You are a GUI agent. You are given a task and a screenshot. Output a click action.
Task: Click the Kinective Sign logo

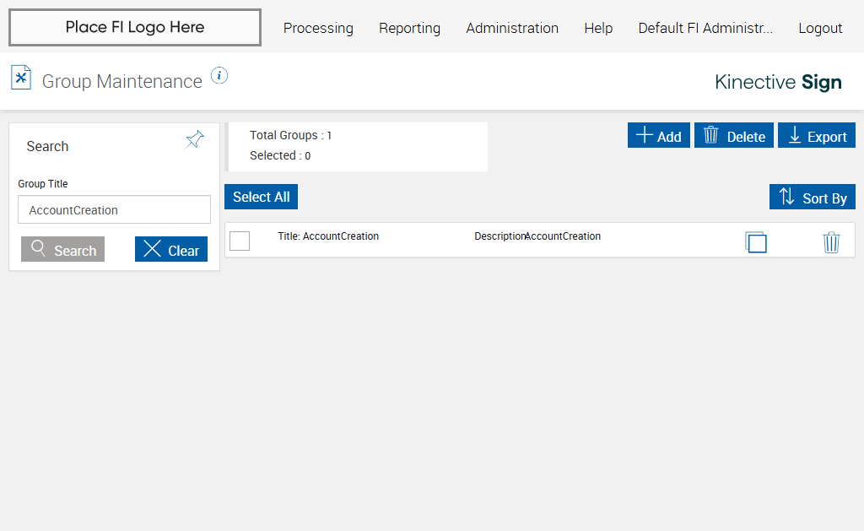(x=778, y=82)
